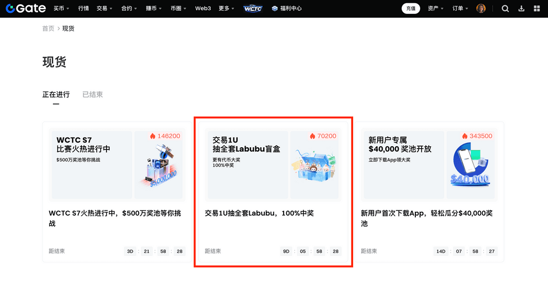The height and width of the screenshot is (287, 548).
Task: Go to 首页 breadcrumb link
Action: (x=48, y=28)
